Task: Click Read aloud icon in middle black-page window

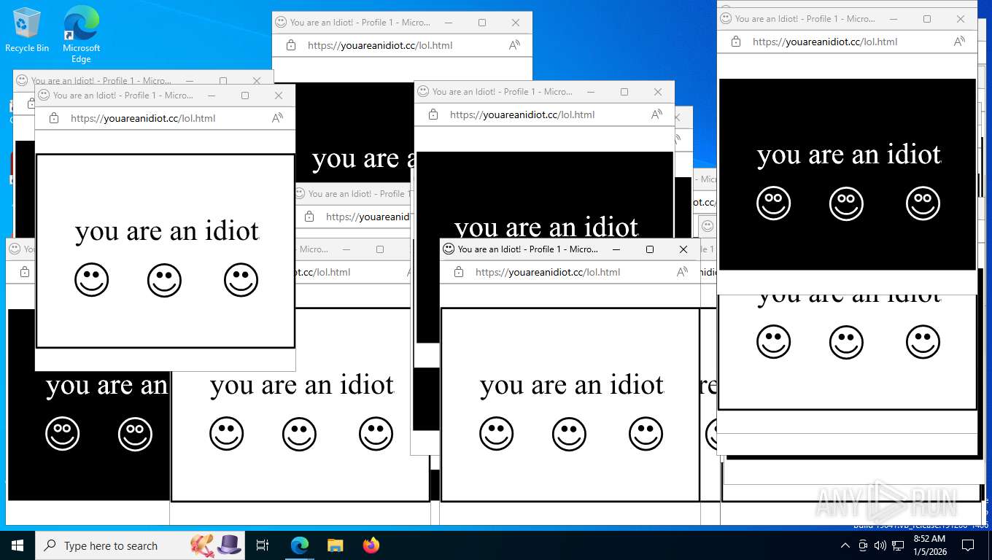Action: tap(657, 114)
